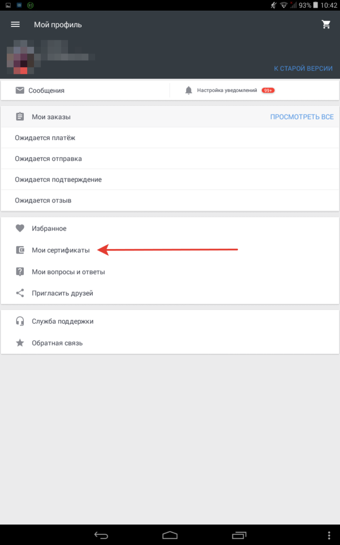
Task: Tap the envelope messages icon
Action: pyautogui.click(x=20, y=90)
